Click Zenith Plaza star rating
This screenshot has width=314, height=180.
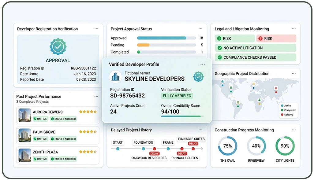88,152
